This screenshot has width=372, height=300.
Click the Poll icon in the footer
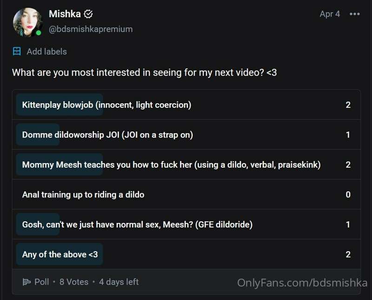pyautogui.click(x=27, y=282)
